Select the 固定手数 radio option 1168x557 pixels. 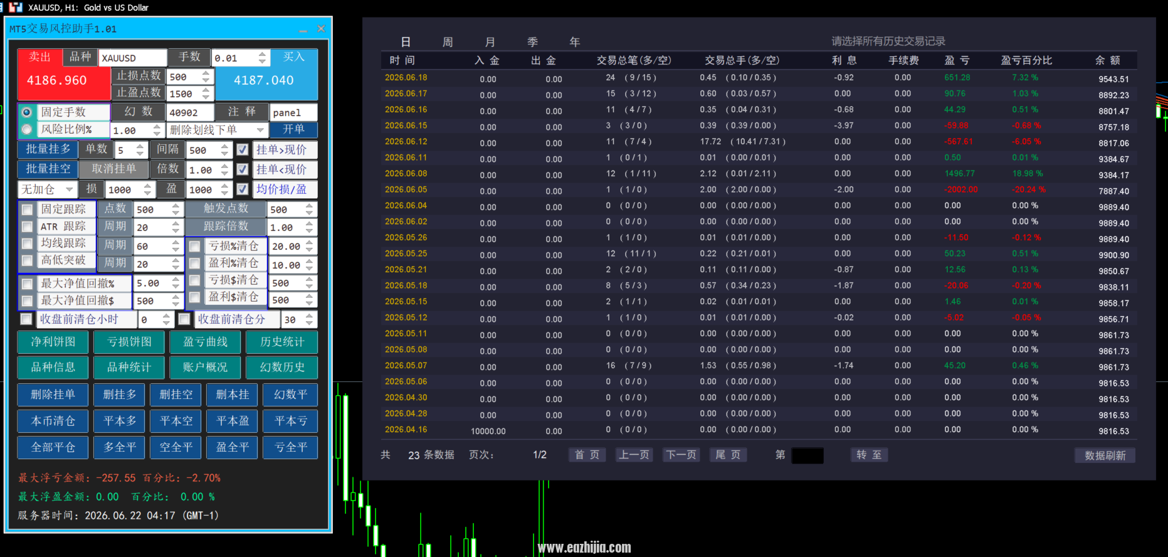click(x=26, y=112)
